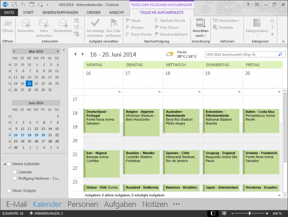288x217 pixels.
Task: Click the Allen antworten icon
Action: tap(44, 23)
